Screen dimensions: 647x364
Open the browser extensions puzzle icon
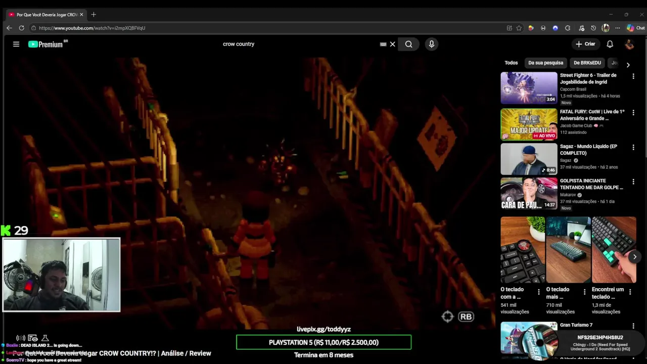pyautogui.click(x=568, y=28)
